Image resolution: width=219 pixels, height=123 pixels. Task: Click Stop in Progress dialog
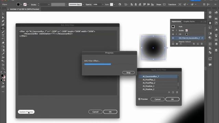tap(128, 72)
